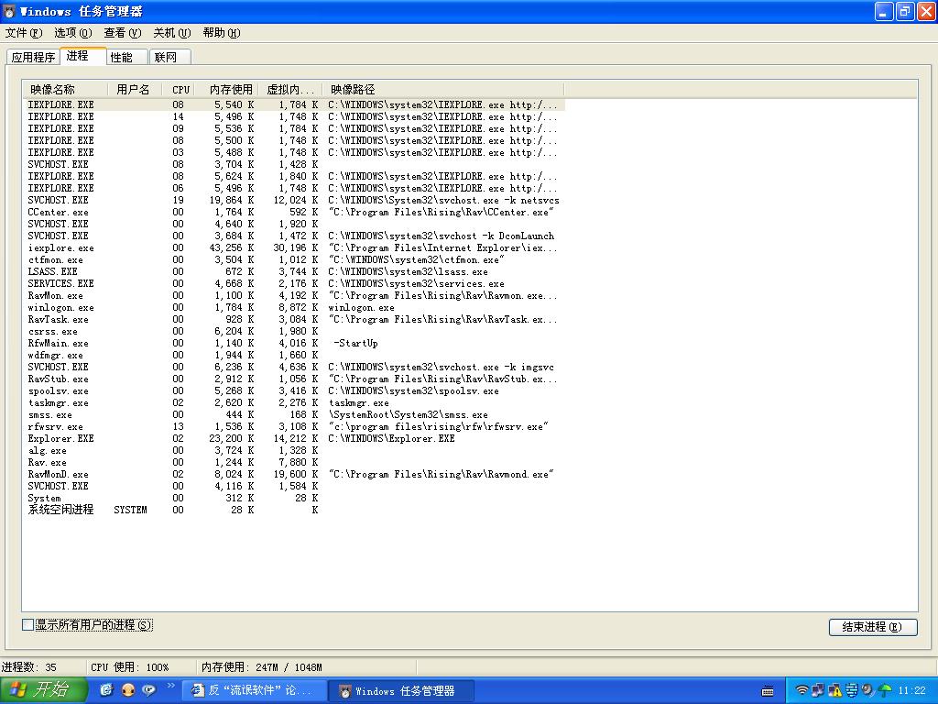Select the smss.exe process
The height and width of the screenshot is (704, 938).
pos(294,414)
